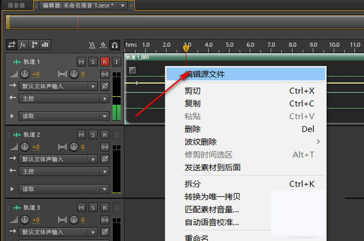
Task: Open Track 1 input dropdown 默认立体声输入
Action: (58, 86)
